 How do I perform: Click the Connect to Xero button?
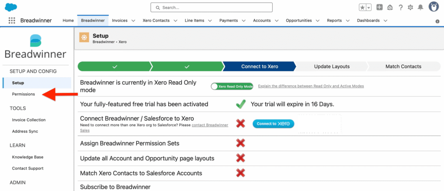pyautogui.click(x=273, y=124)
